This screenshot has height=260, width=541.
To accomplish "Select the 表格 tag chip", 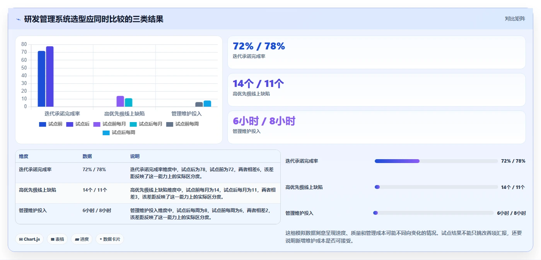I will tap(57, 239).
